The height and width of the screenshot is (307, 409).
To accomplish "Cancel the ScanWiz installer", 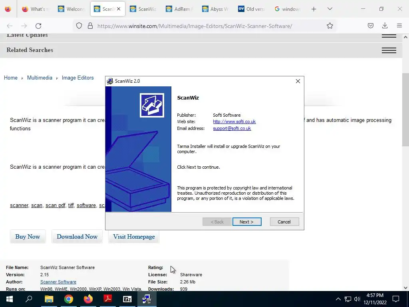I will click(x=284, y=221).
